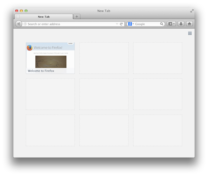Enter full screen using the expand arrows
This screenshot has width=208, height=176.
(192, 11)
